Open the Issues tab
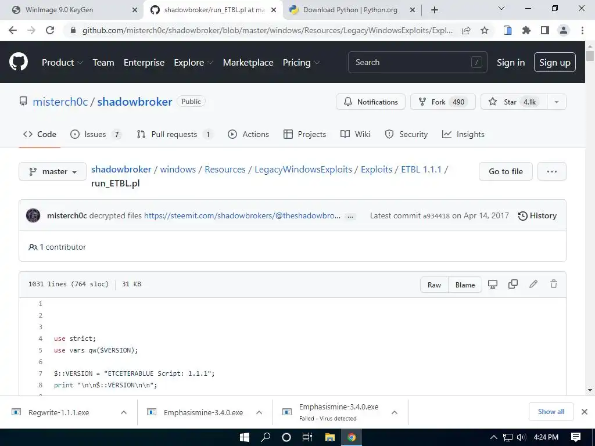Image resolution: width=595 pixels, height=446 pixels. point(96,134)
